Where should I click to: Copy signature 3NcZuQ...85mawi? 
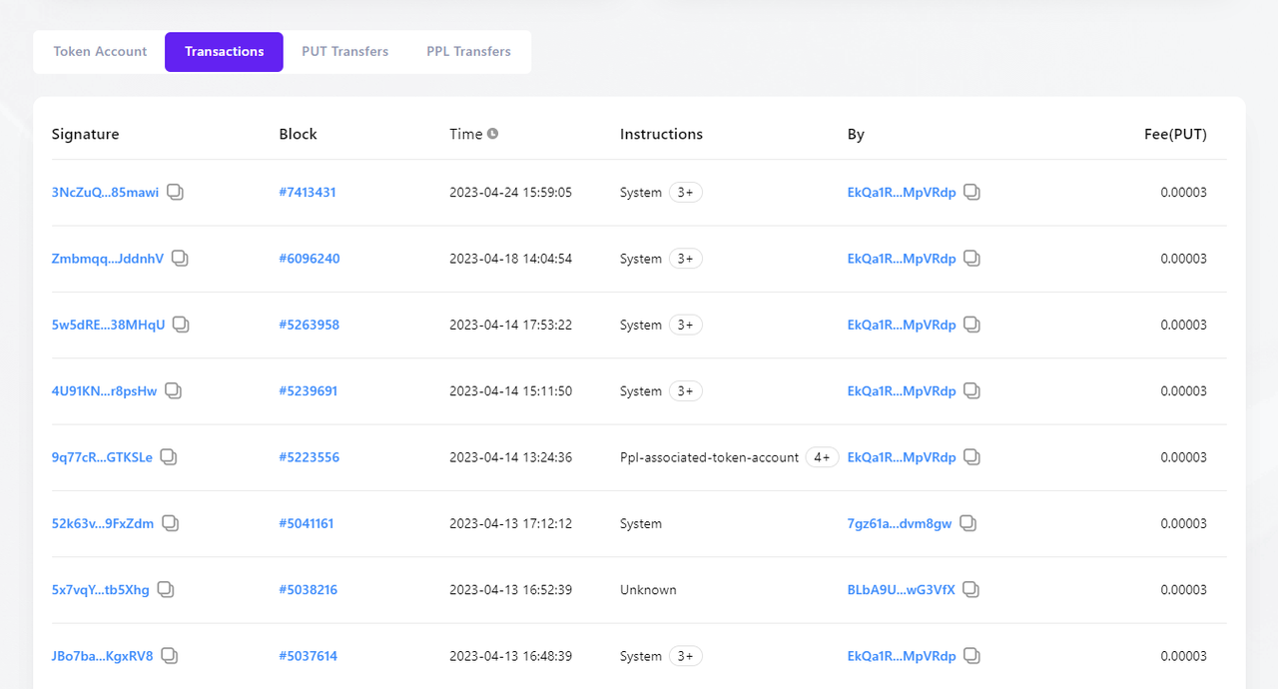(x=175, y=193)
